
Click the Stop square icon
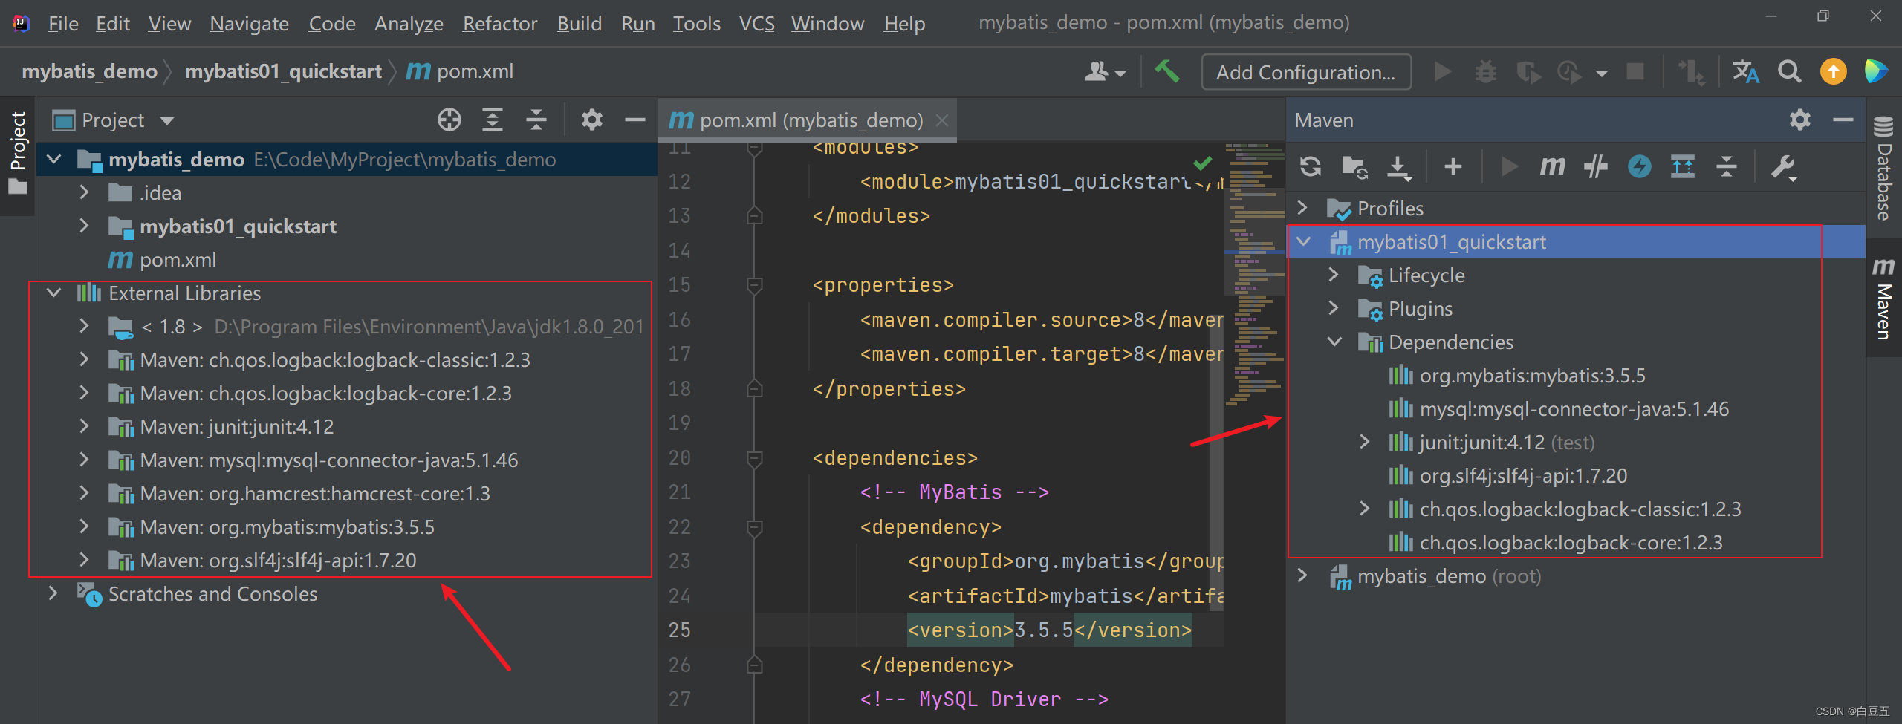[1635, 71]
